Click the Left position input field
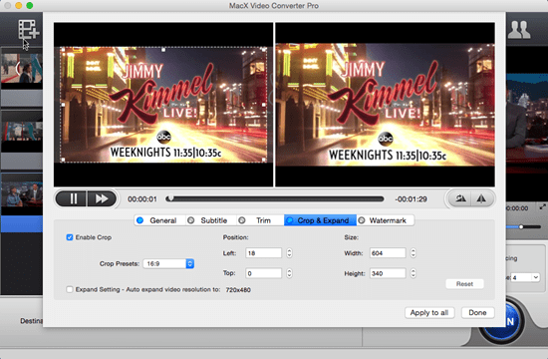Screen dimensions: 548x359 [x=263, y=253]
